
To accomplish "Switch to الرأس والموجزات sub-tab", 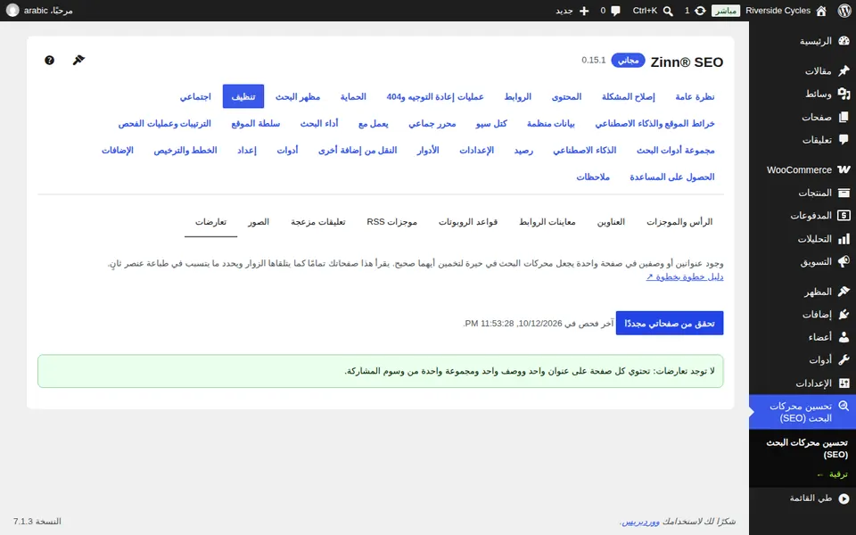I will click(679, 222).
